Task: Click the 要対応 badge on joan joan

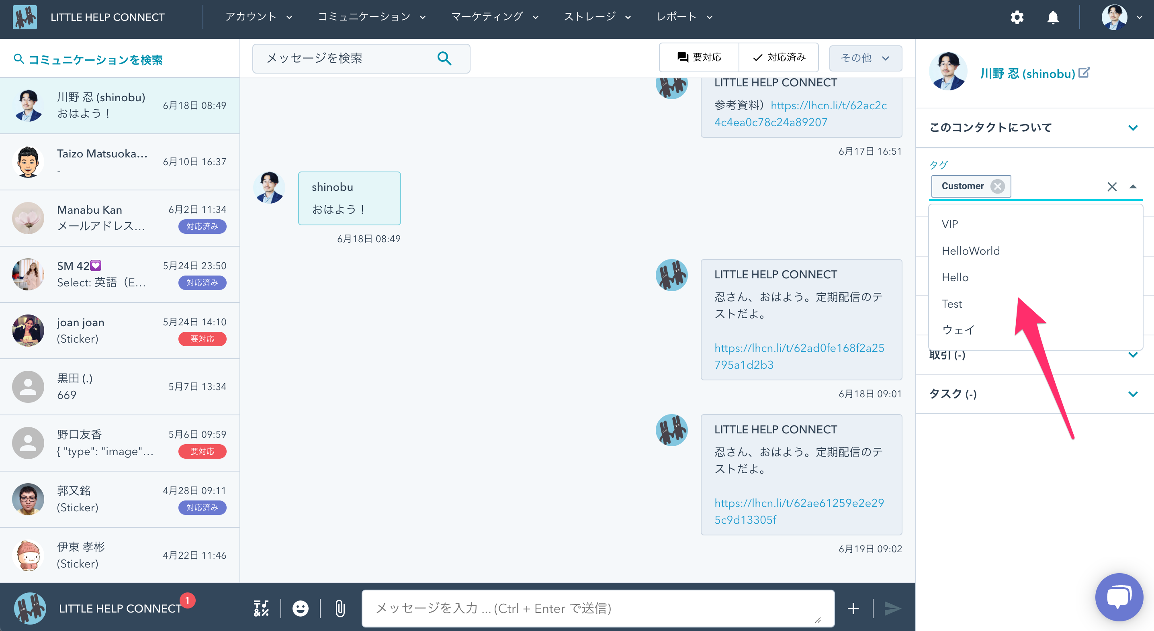Action: (x=202, y=339)
